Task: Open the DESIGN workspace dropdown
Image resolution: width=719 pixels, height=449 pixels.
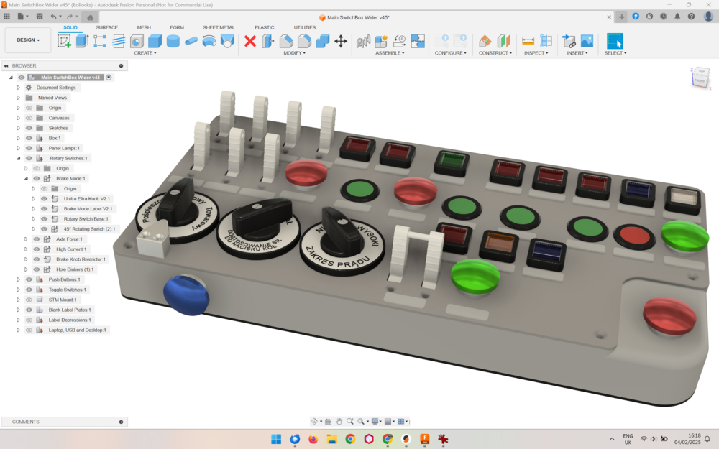Action: click(28, 40)
